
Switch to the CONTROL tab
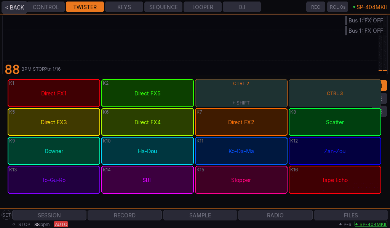[x=46, y=7]
